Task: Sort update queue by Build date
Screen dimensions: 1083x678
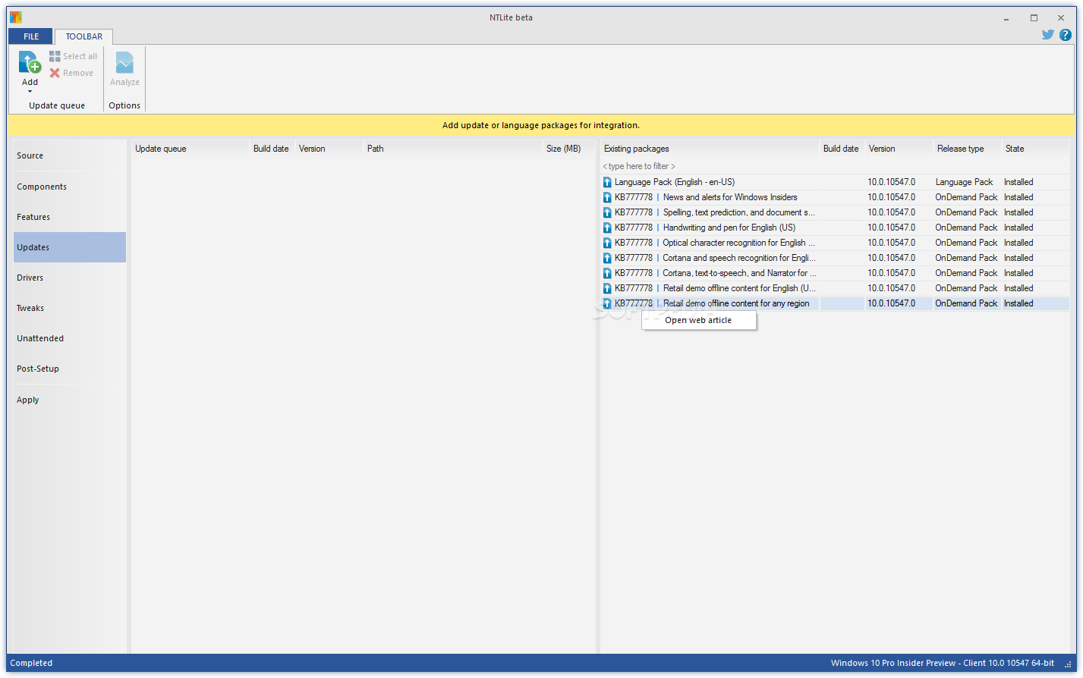Action: pyautogui.click(x=272, y=149)
